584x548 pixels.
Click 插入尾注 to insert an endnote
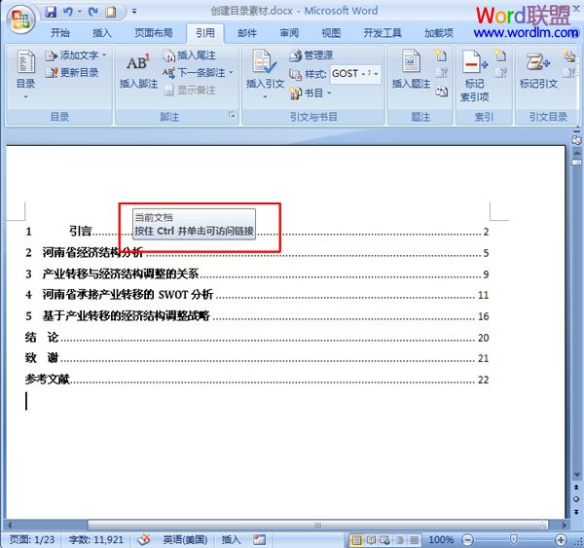click(x=189, y=55)
